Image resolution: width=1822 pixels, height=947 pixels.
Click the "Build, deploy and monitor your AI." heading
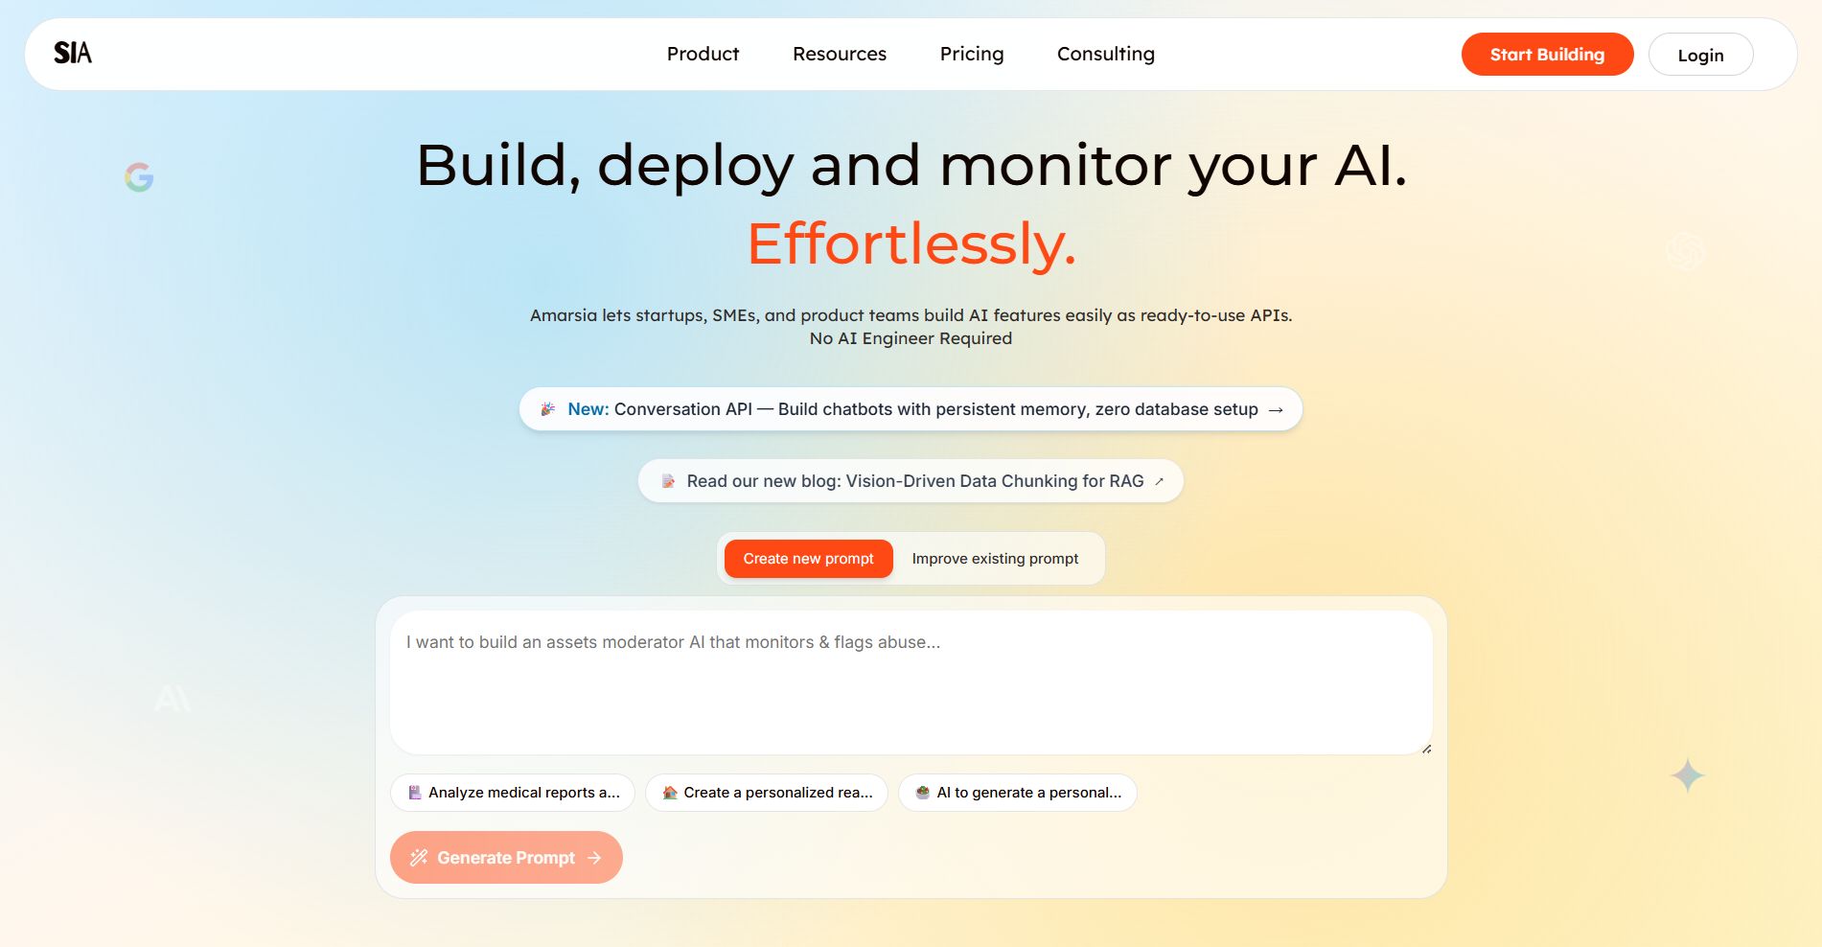tap(911, 165)
